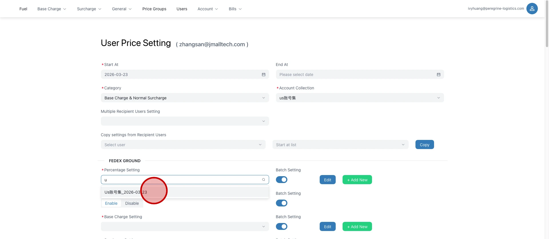The image size is (549, 239).
Task: Click the Copy button
Action: click(424, 145)
